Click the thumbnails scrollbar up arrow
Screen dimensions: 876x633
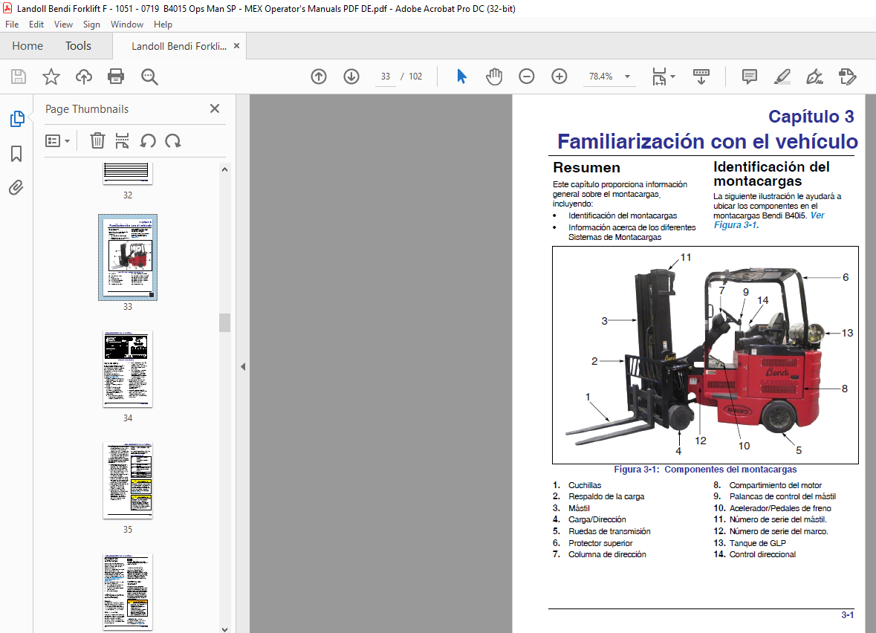click(224, 169)
